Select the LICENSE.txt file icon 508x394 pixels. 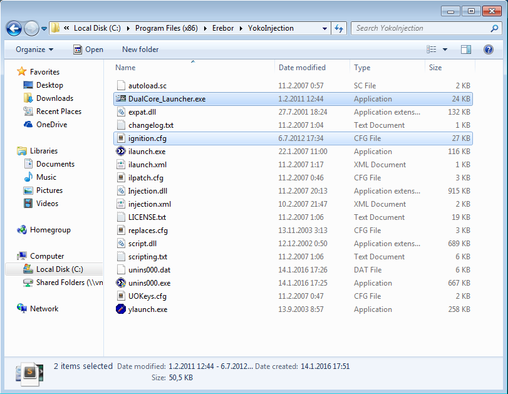pos(121,217)
